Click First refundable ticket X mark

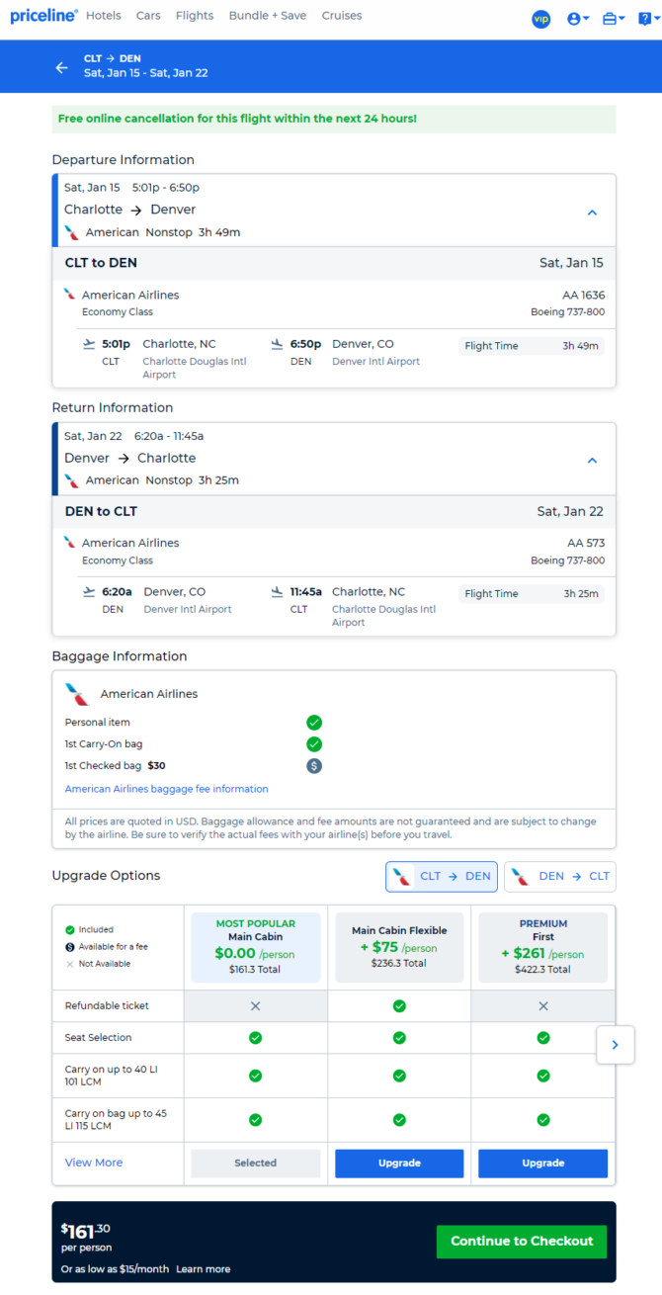[x=543, y=1005]
